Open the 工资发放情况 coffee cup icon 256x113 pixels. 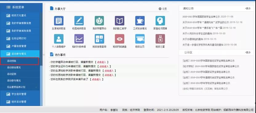pos(140,21)
